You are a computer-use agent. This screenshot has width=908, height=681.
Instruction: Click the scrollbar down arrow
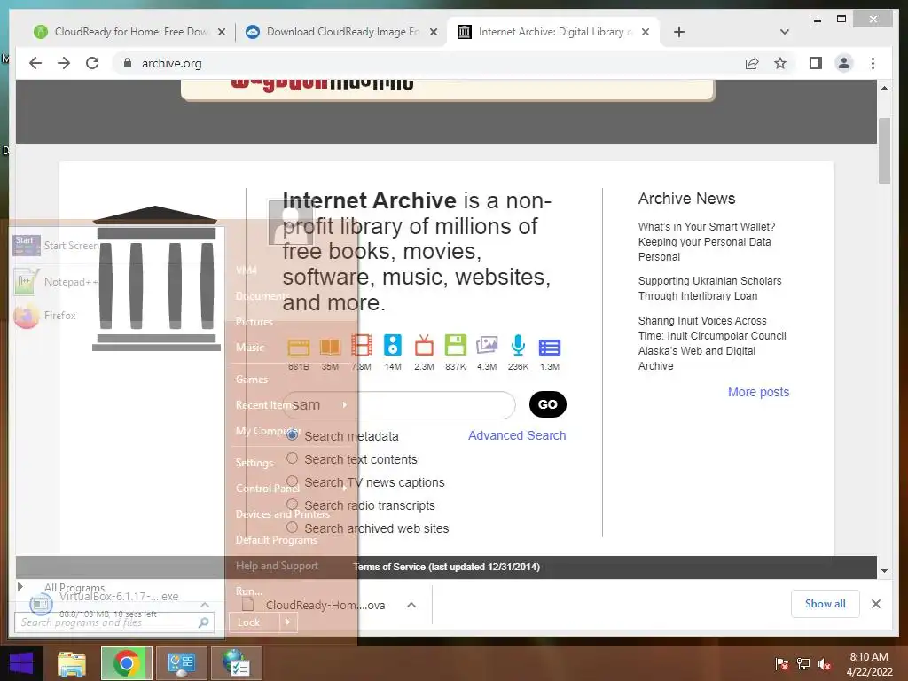click(x=884, y=570)
